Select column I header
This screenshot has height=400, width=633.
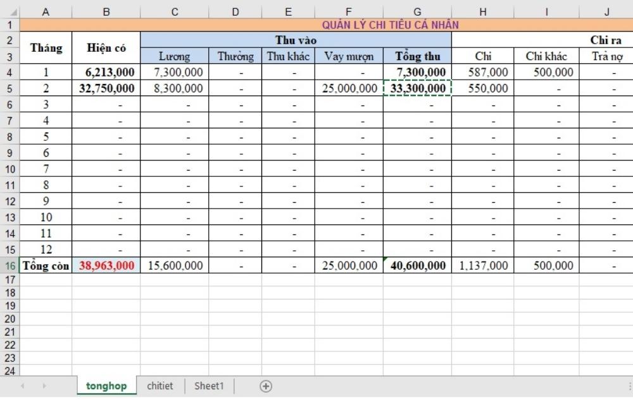click(547, 12)
